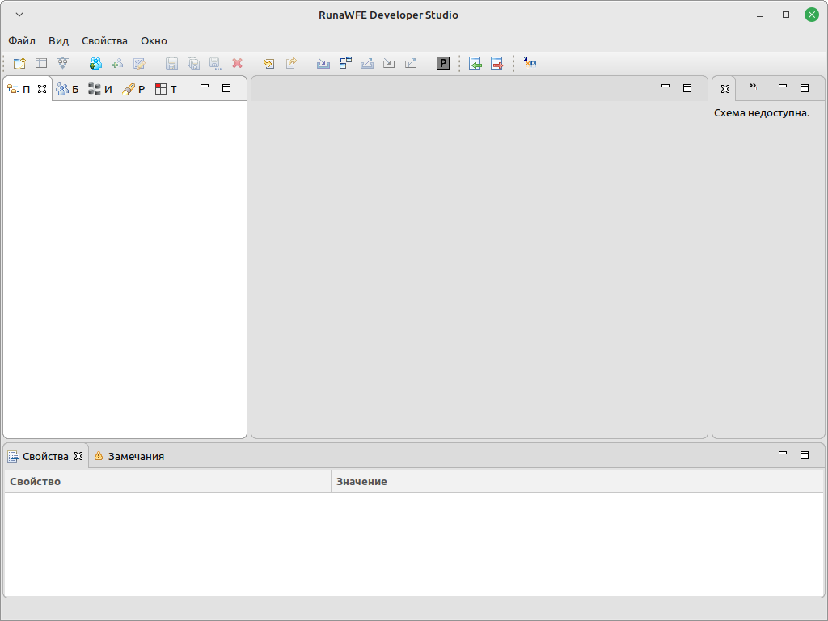
Task: Click the Save floppy disk toolbar icon
Action: coord(171,63)
